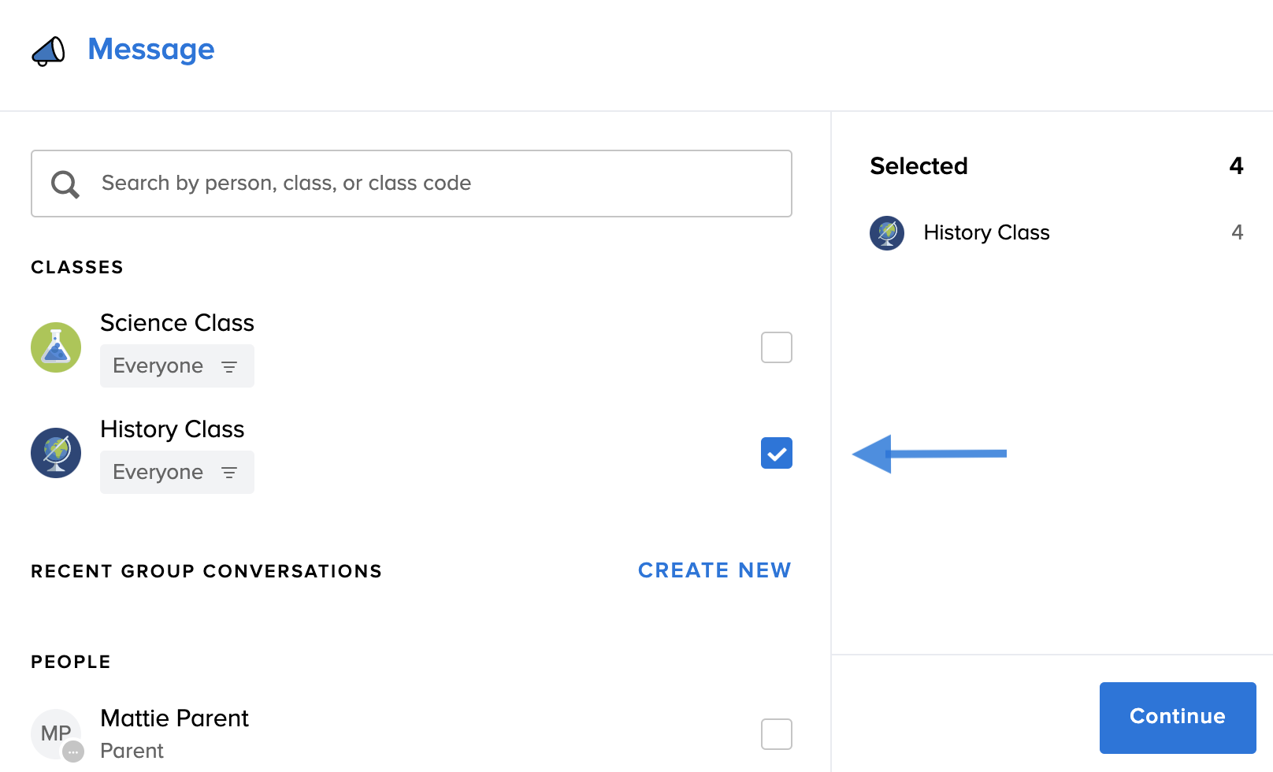This screenshot has height=772, width=1273.
Task: Click the megaphone Message icon
Action: (x=48, y=51)
